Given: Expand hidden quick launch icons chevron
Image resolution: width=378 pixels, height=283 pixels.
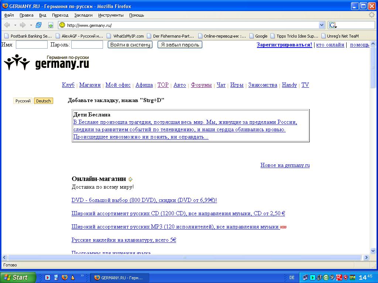Looking at the screenshot, I should tap(82, 276).
